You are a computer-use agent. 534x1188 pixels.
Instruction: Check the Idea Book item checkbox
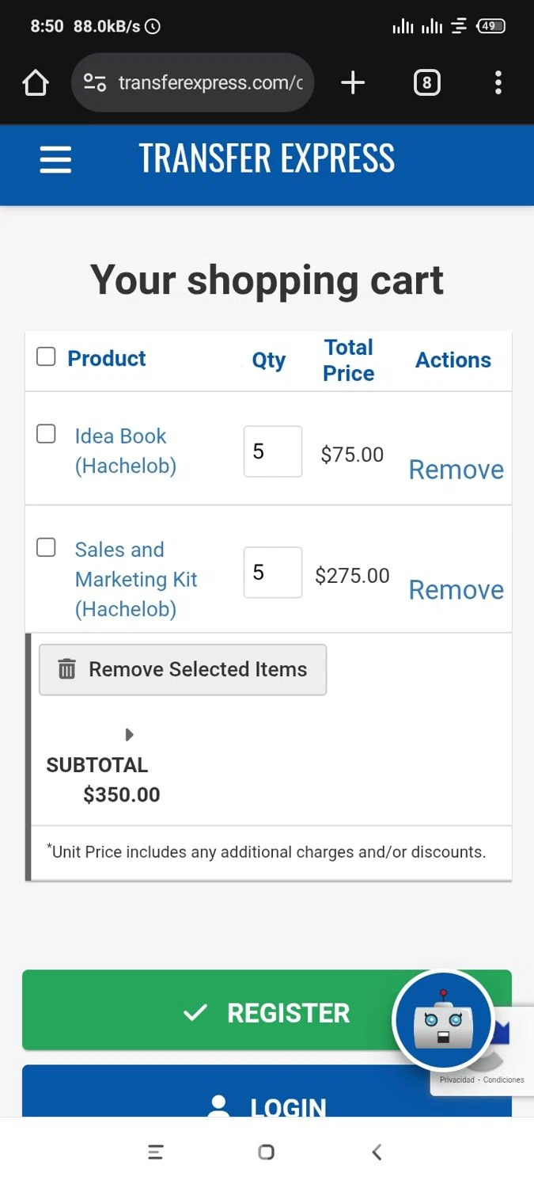(x=46, y=433)
